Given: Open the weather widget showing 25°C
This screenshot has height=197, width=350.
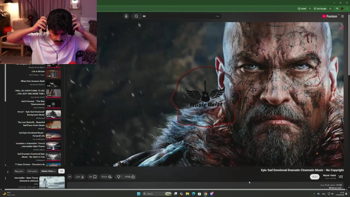Looking at the screenshot, I should (x=9, y=194).
